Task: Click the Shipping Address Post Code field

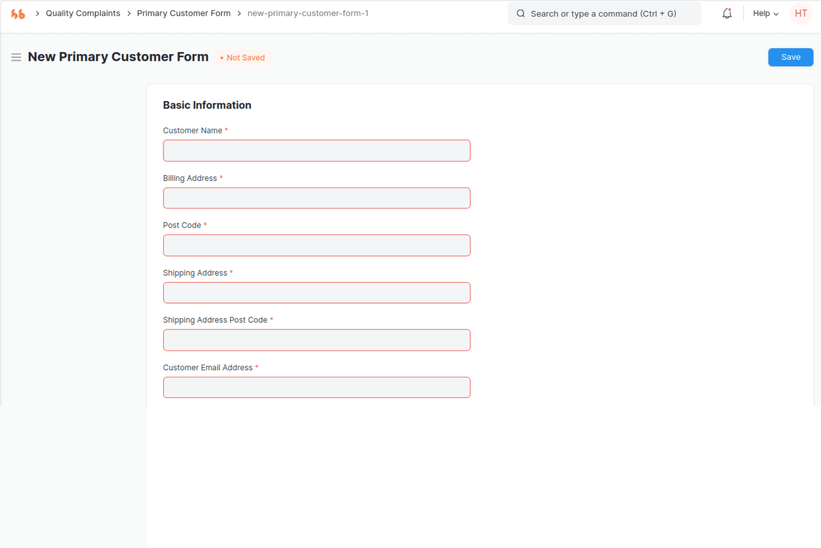Action: [316, 340]
